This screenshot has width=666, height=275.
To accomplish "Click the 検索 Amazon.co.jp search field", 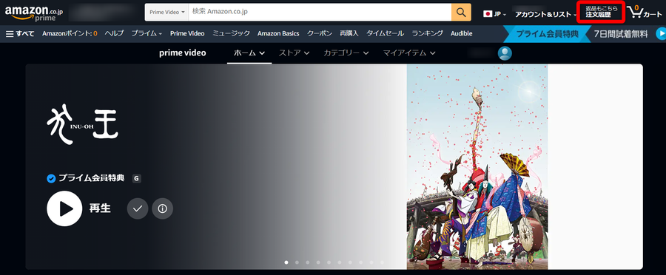I will click(320, 13).
